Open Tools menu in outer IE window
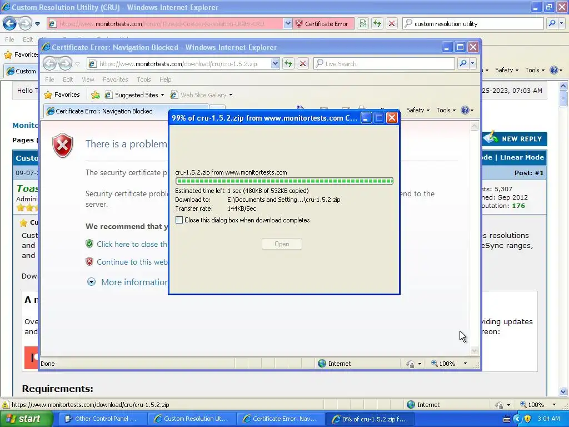 535,70
